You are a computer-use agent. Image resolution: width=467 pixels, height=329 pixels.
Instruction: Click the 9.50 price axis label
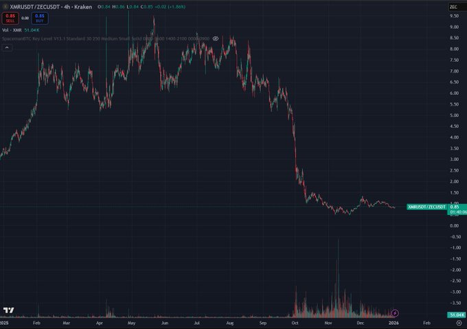pyautogui.click(x=454, y=16)
